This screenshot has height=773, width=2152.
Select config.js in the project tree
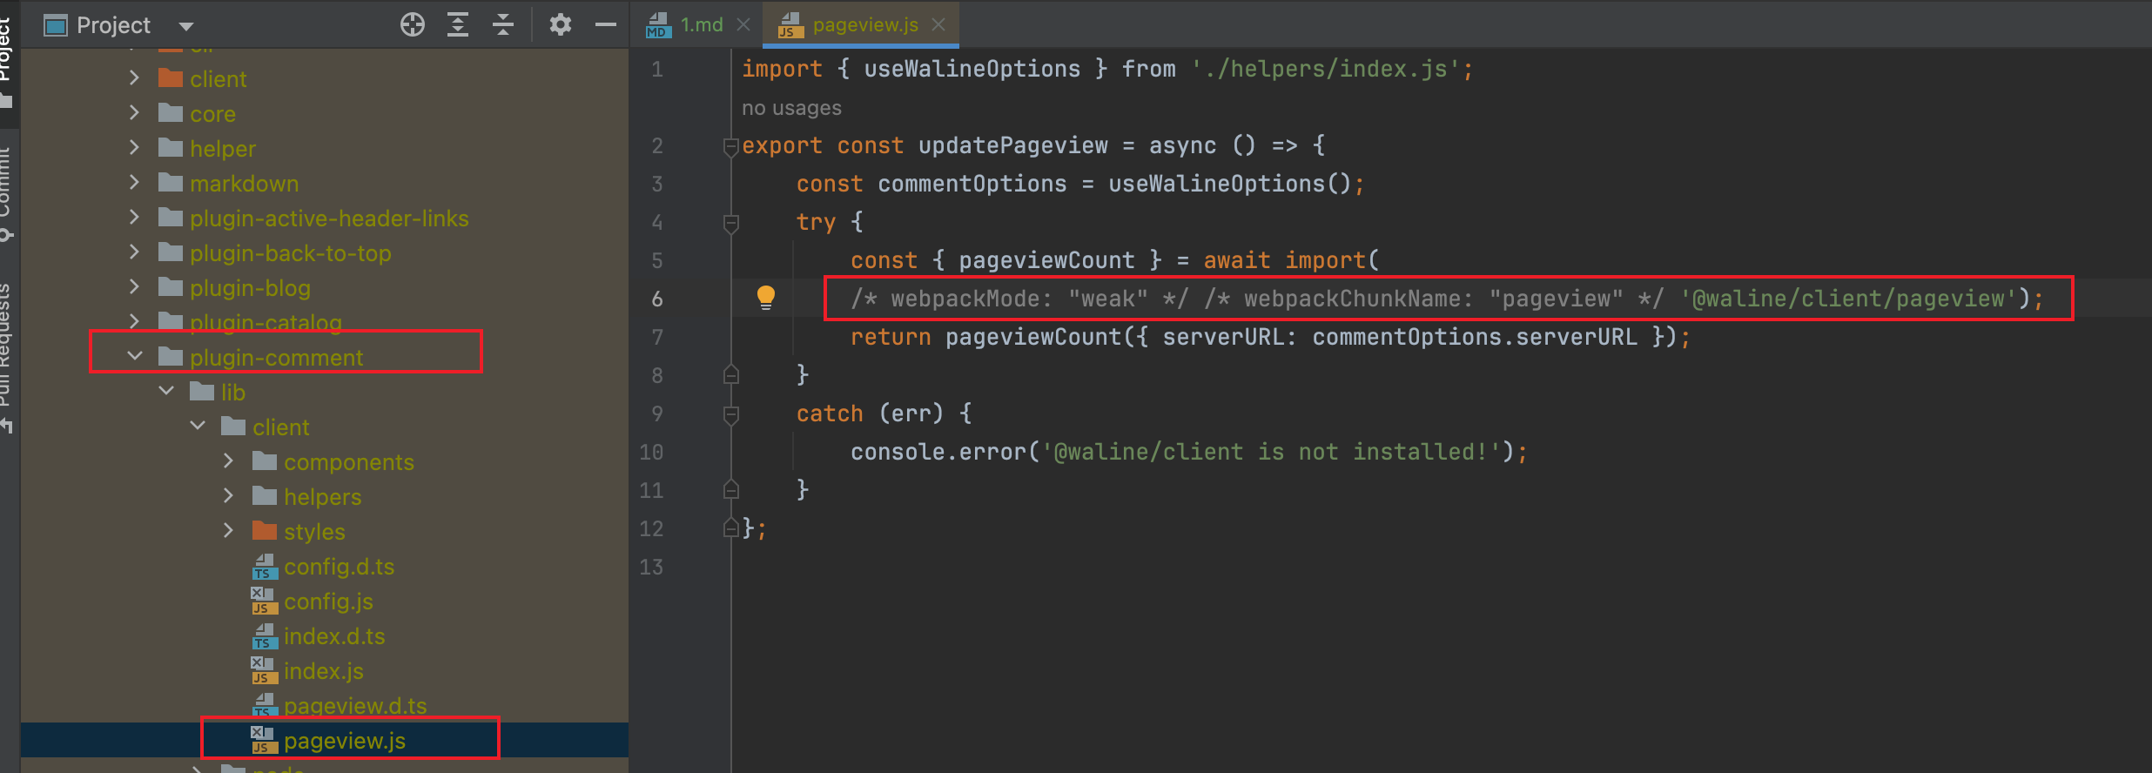(327, 602)
